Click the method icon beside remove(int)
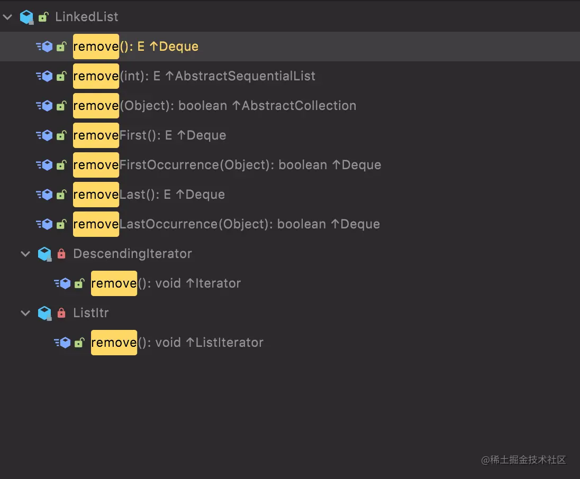Screen dimensions: 580x479 point(44,76)
